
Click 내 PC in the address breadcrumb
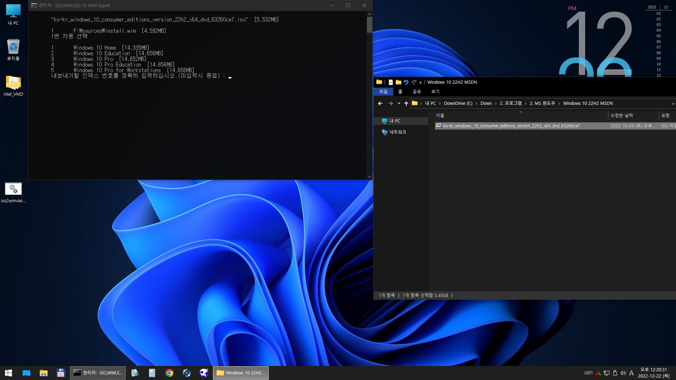pyautogui.click(x=430, y=103)
